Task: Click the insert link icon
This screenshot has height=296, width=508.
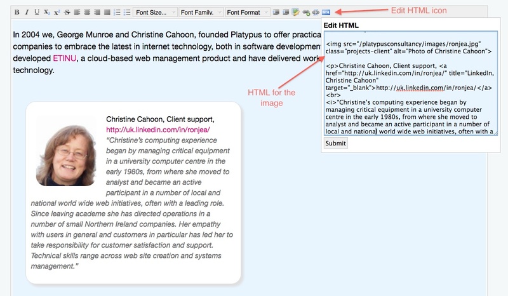Action: (x=305, y=12)
